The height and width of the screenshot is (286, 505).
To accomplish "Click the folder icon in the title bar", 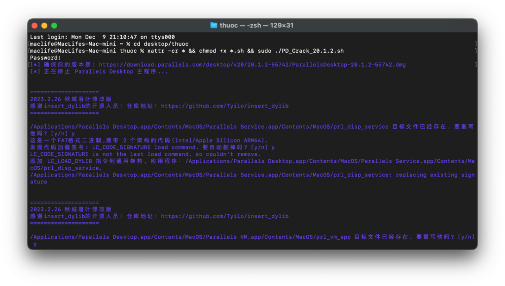I will (x=214, y=25).
